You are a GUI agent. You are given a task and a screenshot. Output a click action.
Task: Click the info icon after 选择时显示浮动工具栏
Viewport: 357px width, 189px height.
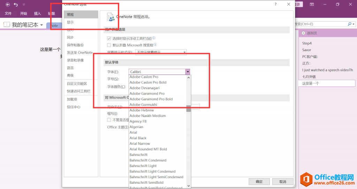(x=154, y=38)
